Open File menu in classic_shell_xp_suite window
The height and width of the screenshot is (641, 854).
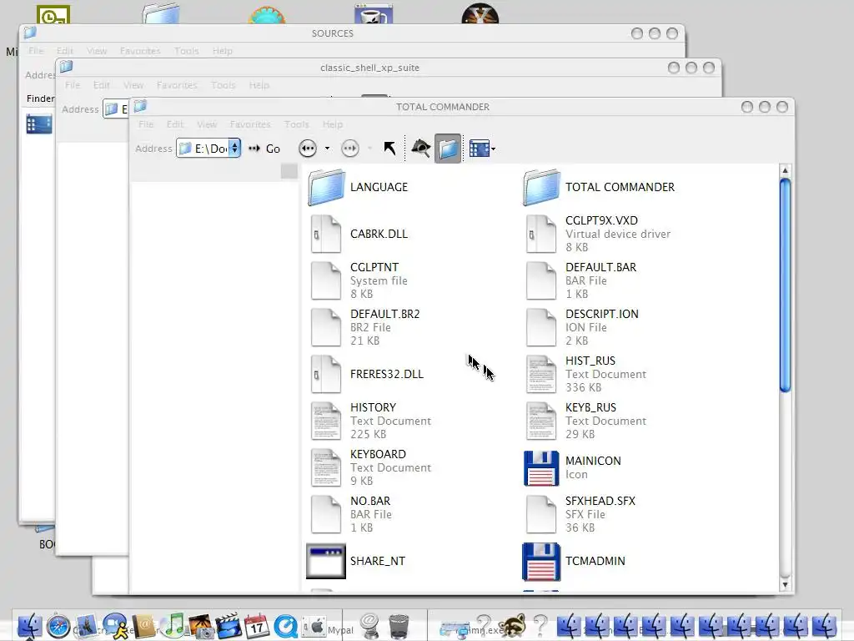click(x=73, y=85)
